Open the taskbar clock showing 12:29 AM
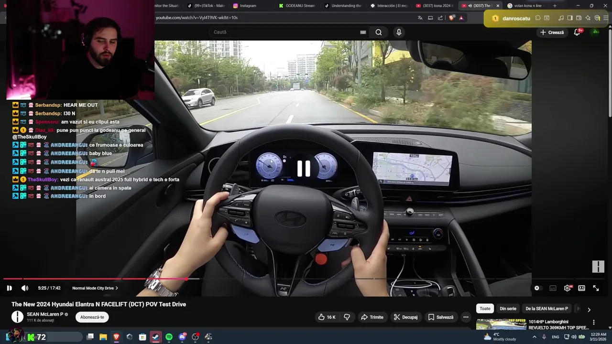The height and width of the screenshot is (344, 612). click(598, 337)
